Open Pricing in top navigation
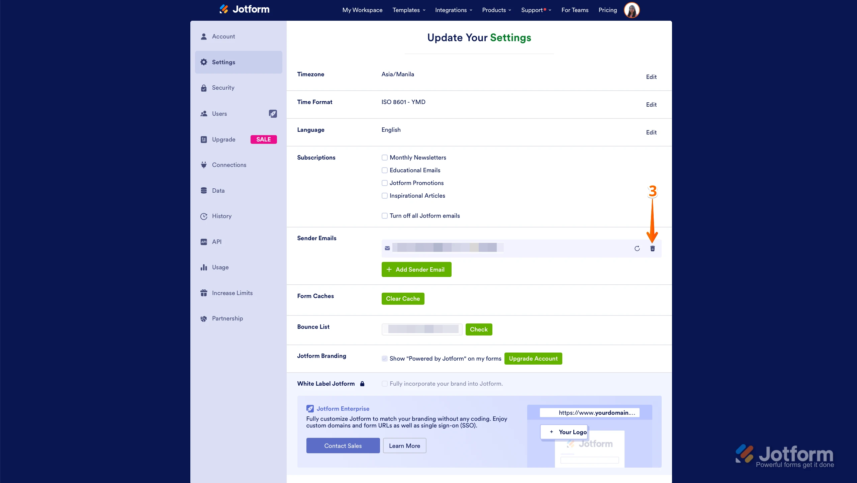 [x=607, y=10]
